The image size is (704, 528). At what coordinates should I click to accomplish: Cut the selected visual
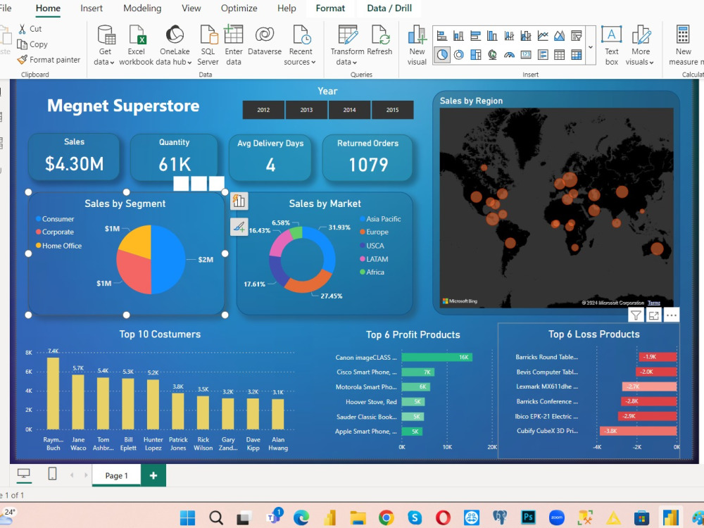pyautogui.click(x=30, y=29)
